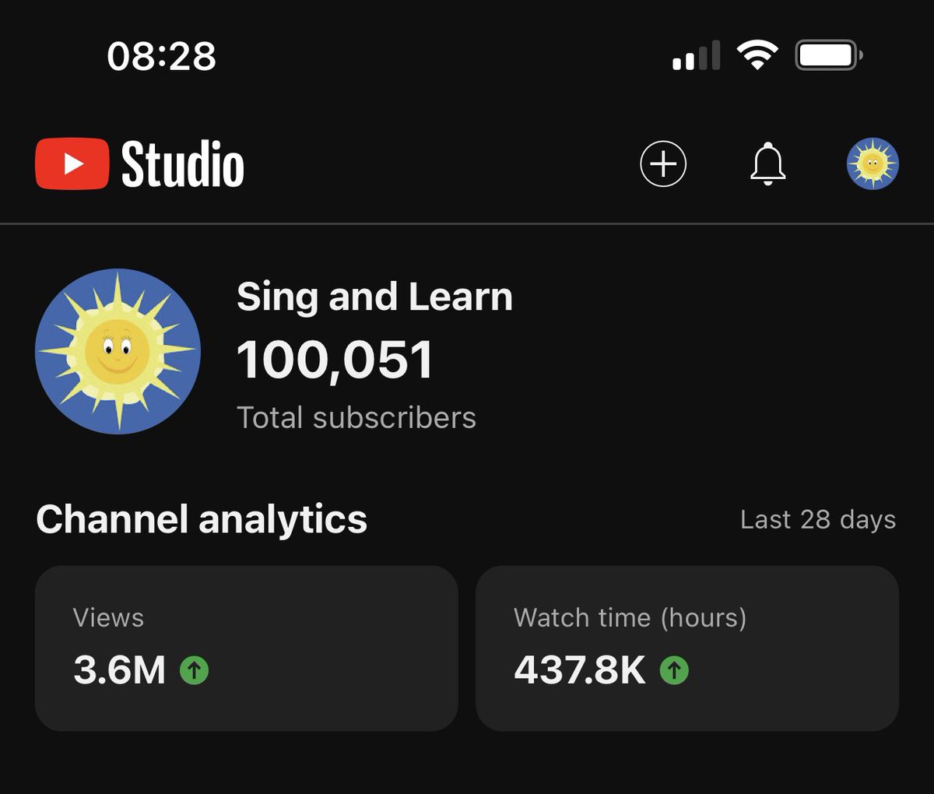The image size is (934, 794).
Task: Tap the green up arrow beside 3.6M
Action: tap(195, 669)
